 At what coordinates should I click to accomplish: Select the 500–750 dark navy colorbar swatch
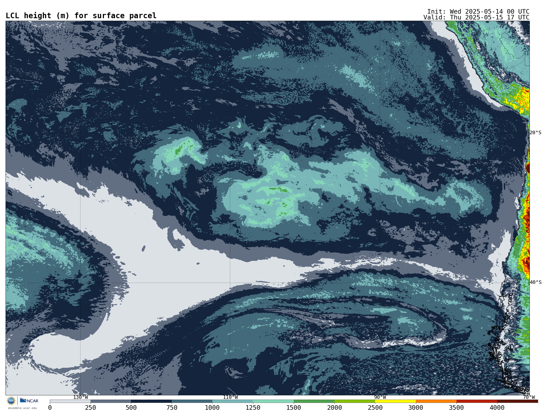click(151, 401)
